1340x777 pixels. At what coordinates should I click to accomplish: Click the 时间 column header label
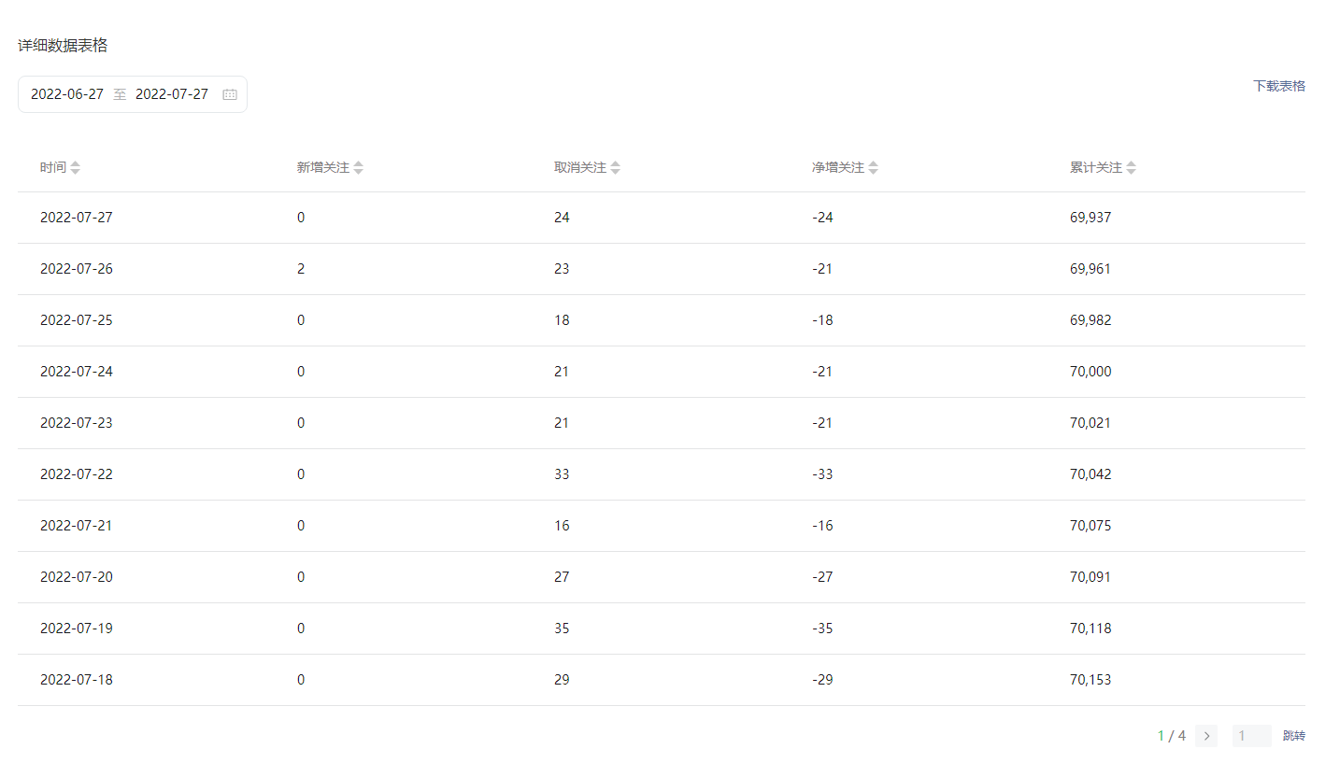[x=53, y=168]
